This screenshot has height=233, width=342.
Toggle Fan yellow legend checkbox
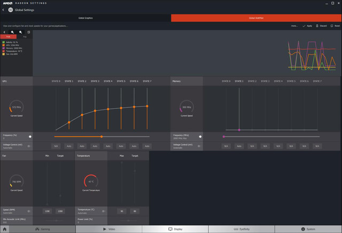pos(4,54)
